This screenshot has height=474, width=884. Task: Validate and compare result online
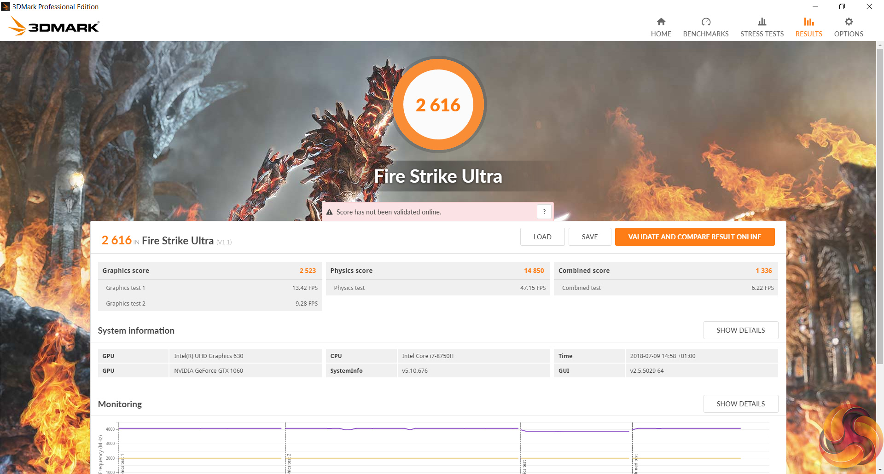(x=694, y=237)
